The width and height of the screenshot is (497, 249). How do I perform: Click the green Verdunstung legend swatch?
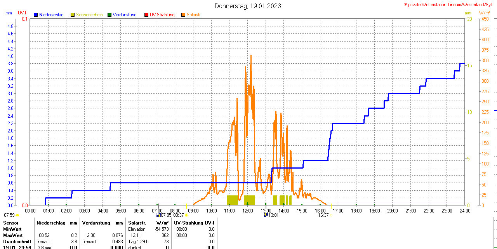[109, 15]
